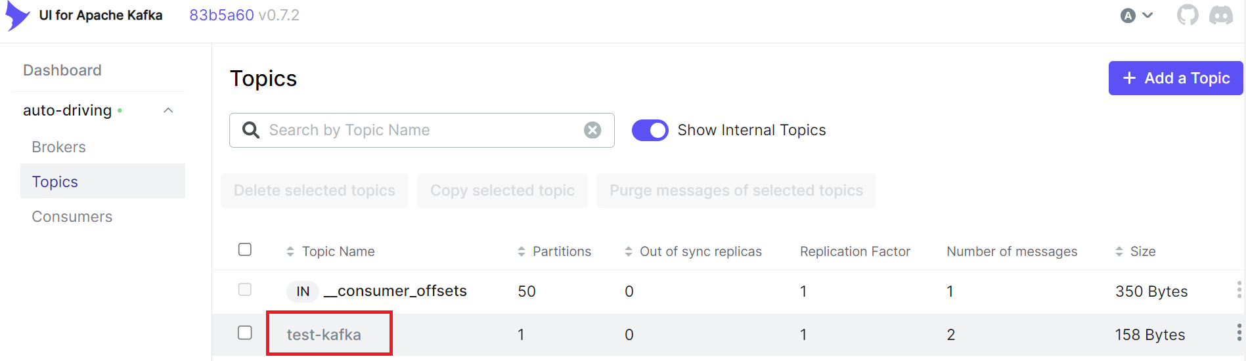Click the Kafka UI logo icon
This screenshot has height=361, width=1246.
(17, 16)
